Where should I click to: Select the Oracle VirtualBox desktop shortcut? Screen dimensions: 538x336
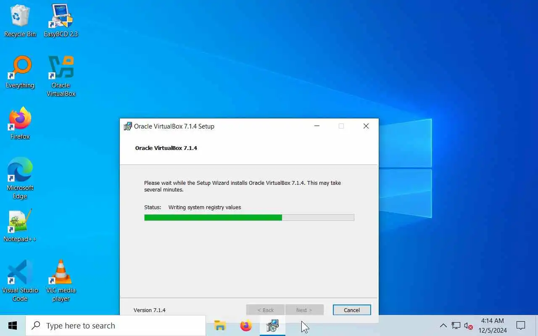coord(61,76)
